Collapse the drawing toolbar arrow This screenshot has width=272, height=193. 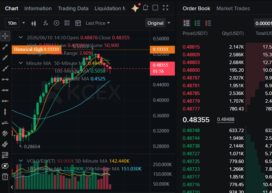(x=12, y=187)
